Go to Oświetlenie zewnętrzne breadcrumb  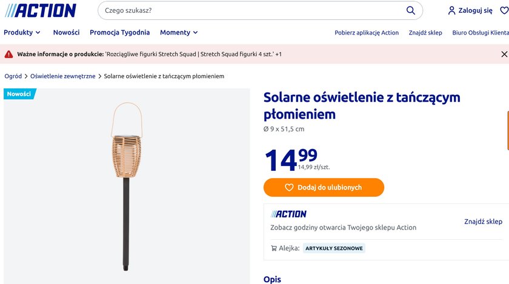63,76
